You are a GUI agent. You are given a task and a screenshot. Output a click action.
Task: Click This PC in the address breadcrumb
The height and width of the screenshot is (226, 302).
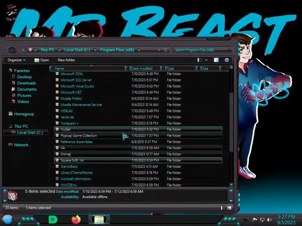(47, 50)
